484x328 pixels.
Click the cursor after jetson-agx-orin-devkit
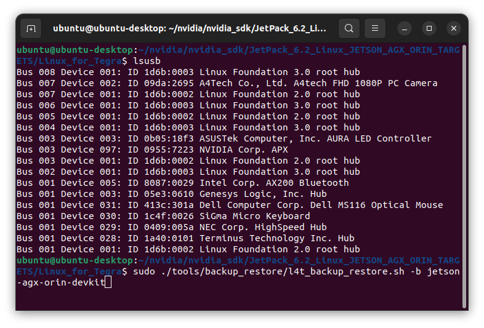tap(108, 282)
